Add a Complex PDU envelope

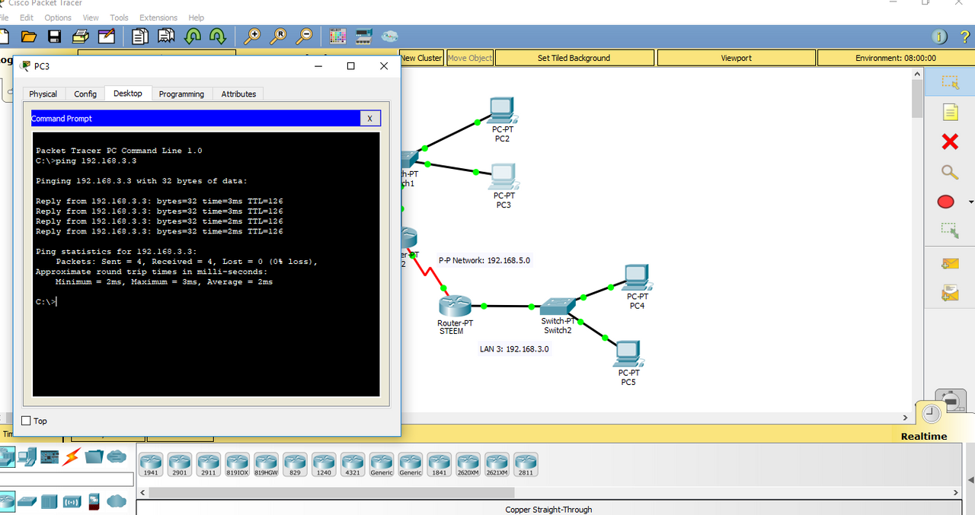click(x=950, y=292)
